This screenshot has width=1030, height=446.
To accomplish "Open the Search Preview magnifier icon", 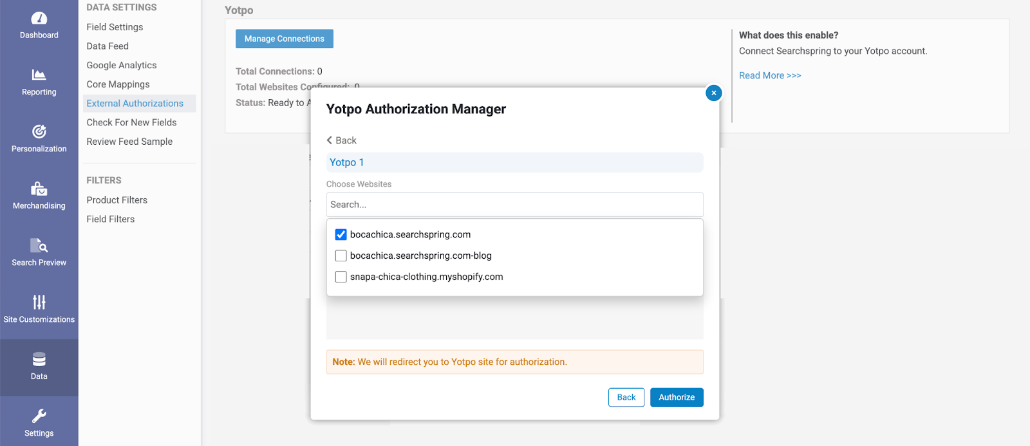I will (39, 245).
